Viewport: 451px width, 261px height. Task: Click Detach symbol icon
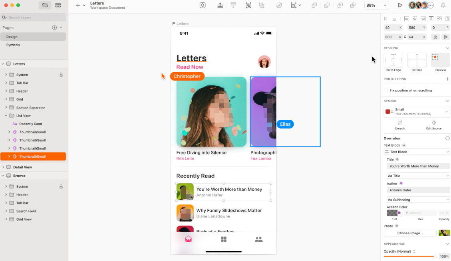pos(400,123)
